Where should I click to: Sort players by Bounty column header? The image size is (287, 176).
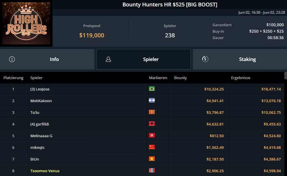(x=180, y=78)
